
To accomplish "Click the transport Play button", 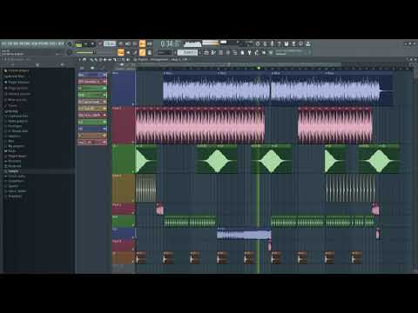I will tap(85, 44).
